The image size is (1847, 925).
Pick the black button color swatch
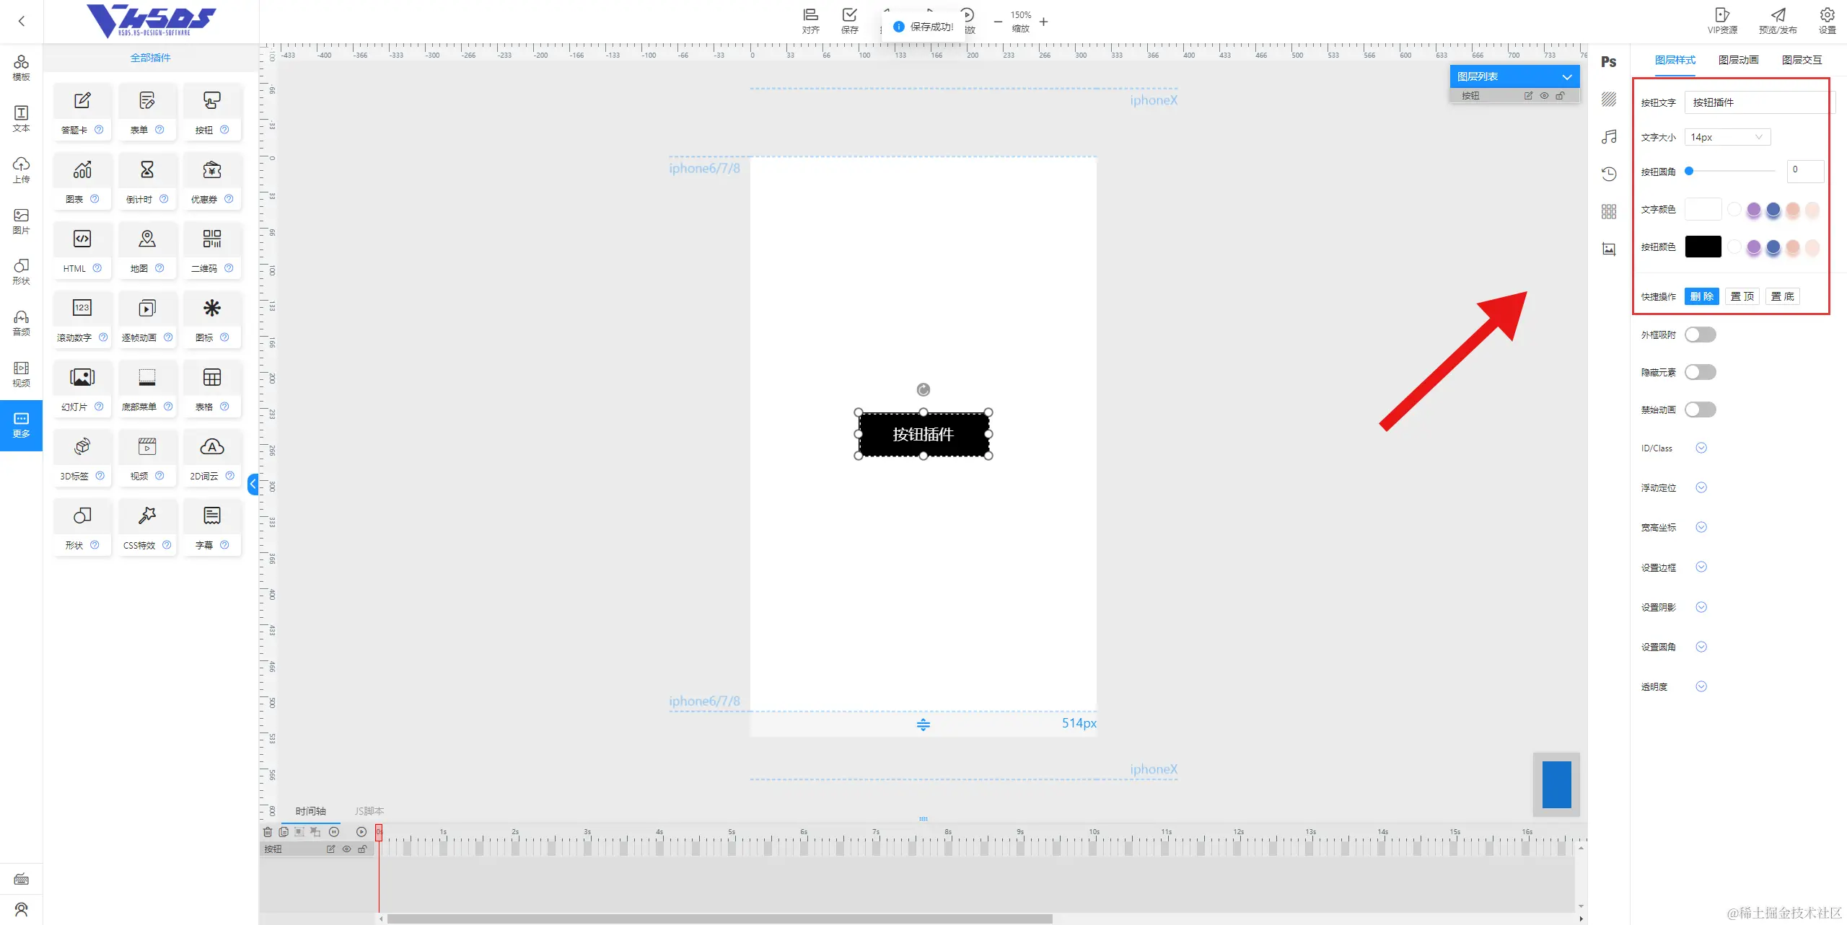[x=1703, y=247]
